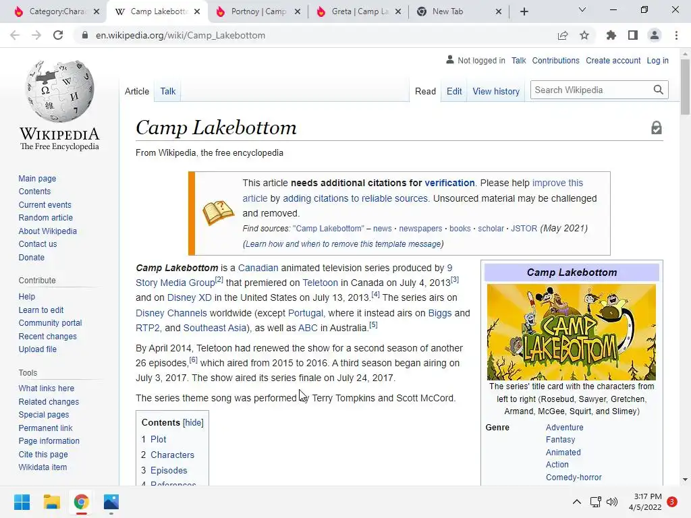Image resolution: width=691 pixels, height=518 pixels.
Task: Close the Camp Lakebottom Wikipedia tab
Action: pos(197,11)
